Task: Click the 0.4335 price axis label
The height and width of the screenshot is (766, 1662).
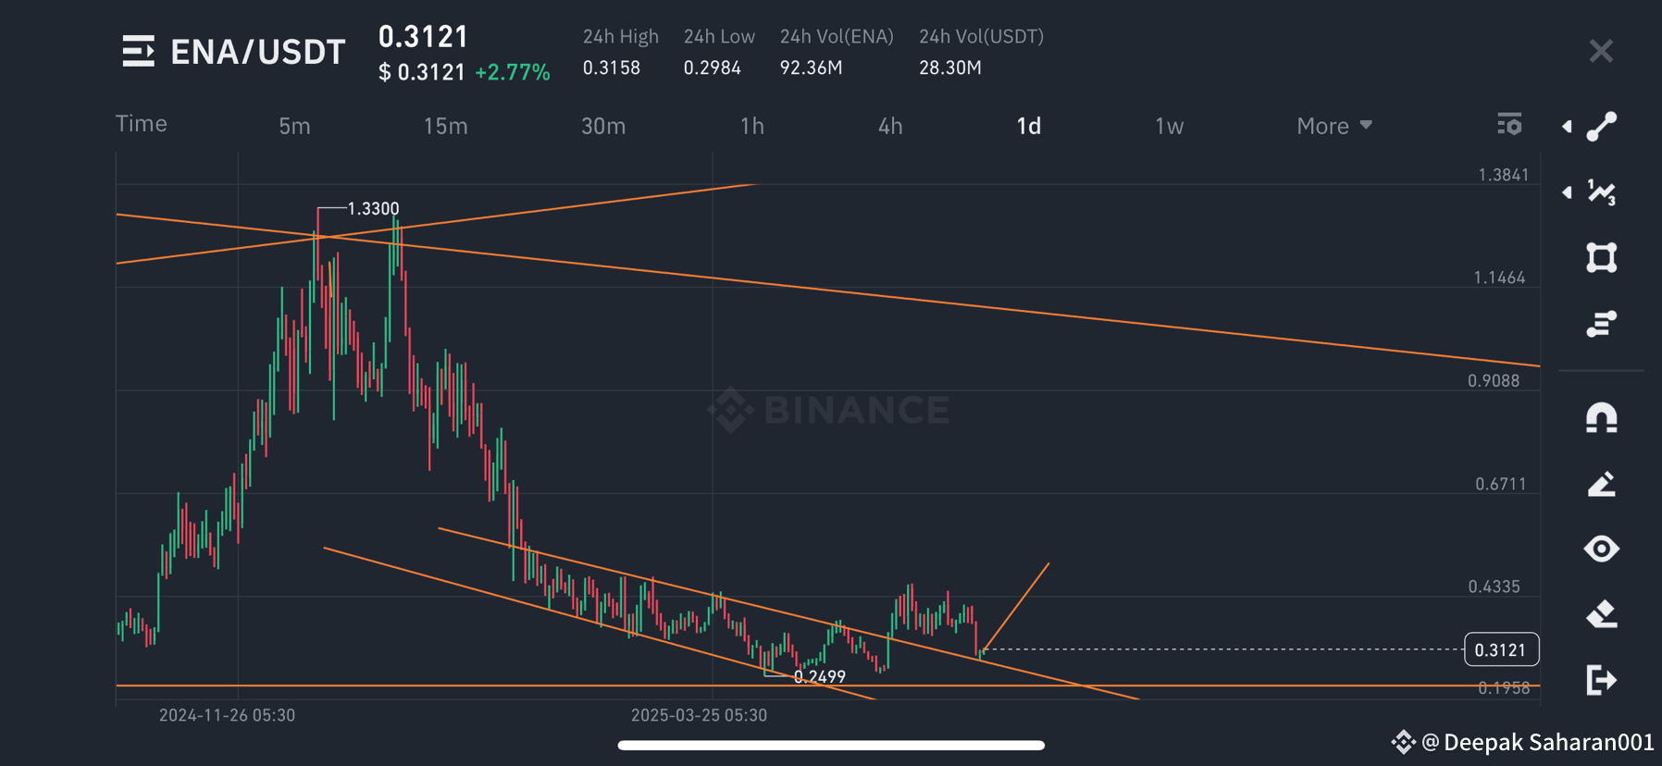Action: pyautogui.click(x=1495, y=587)
